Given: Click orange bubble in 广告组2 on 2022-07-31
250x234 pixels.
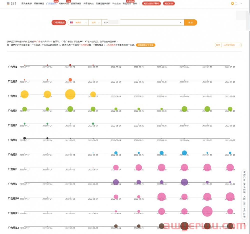Looking at the screenshot, I should pyautogui.click(x=70, y=80).
